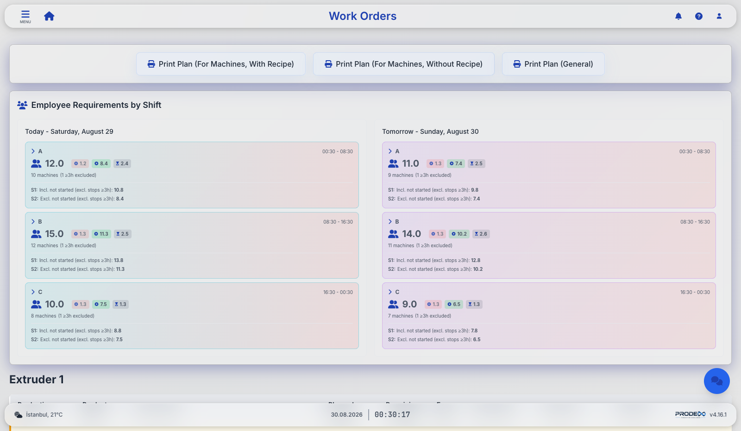Click the Print Plan (General) button
Screen dimensions: 741x431
pyautogui.click(x=553, y=64)
